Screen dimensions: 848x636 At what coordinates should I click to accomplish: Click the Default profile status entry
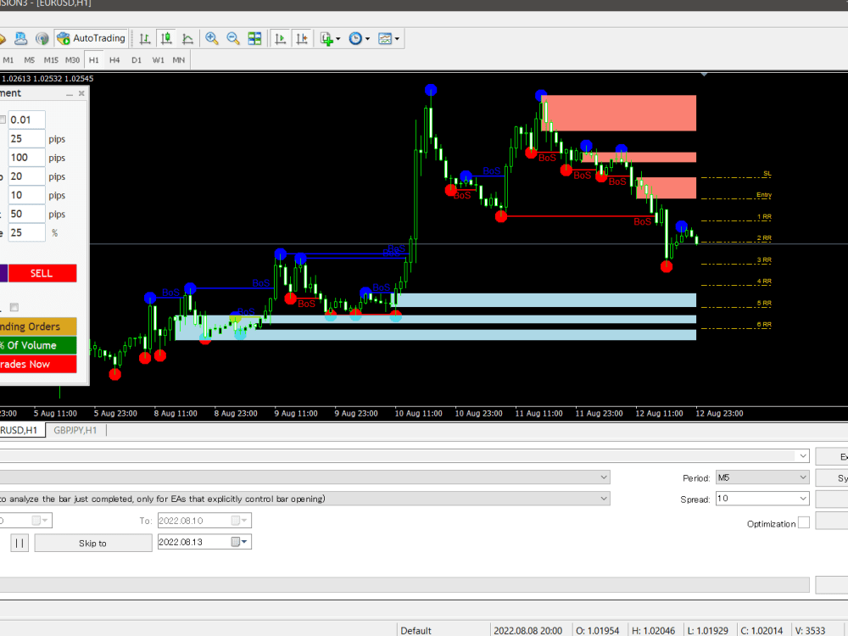click(x=416, y=631)
